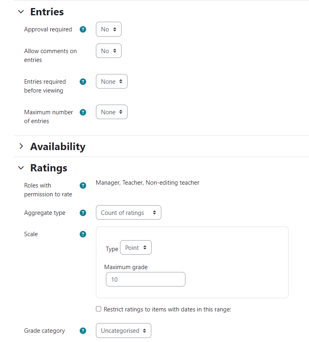Open help for Maximum number of entries

[x=83, y=112]
